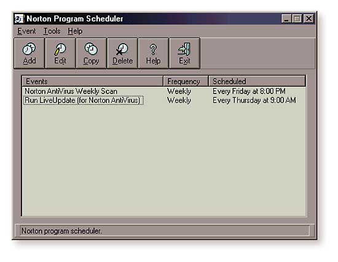Screen dimensions: 338x262
Task: Open the Event menu
Action: coord(26,31)
